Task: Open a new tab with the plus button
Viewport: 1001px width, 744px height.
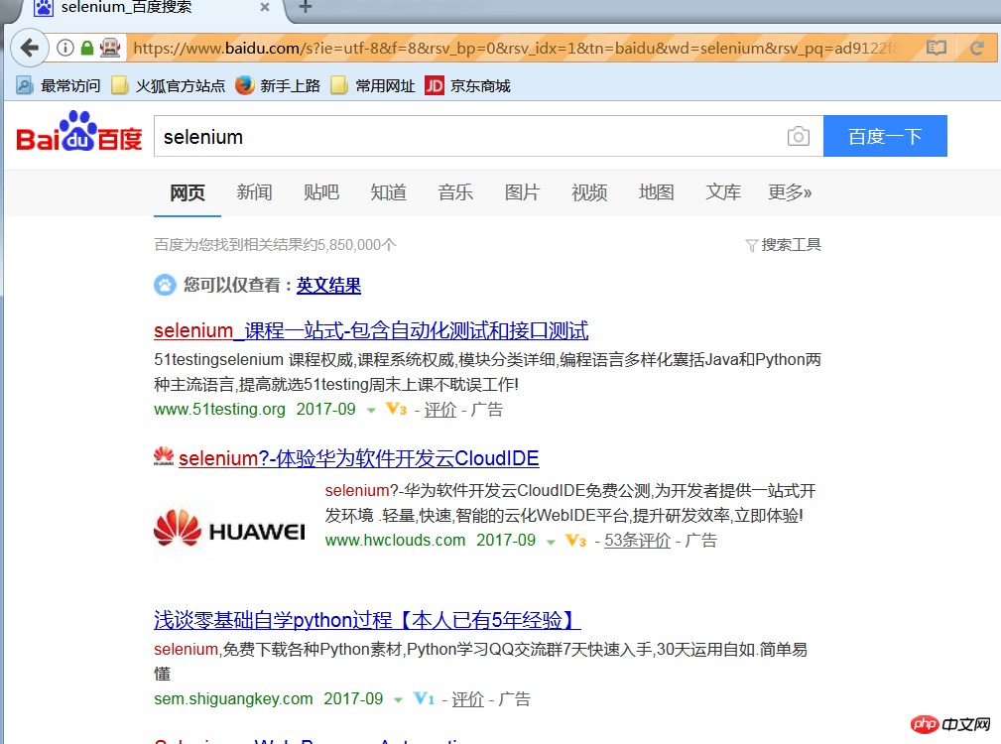Action: point(306,7)
